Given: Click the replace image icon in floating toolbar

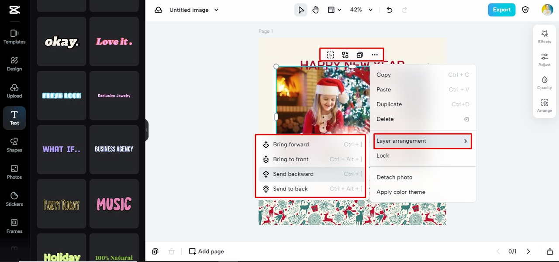Looking at the screenshot, I should click(x=345, y=55).
